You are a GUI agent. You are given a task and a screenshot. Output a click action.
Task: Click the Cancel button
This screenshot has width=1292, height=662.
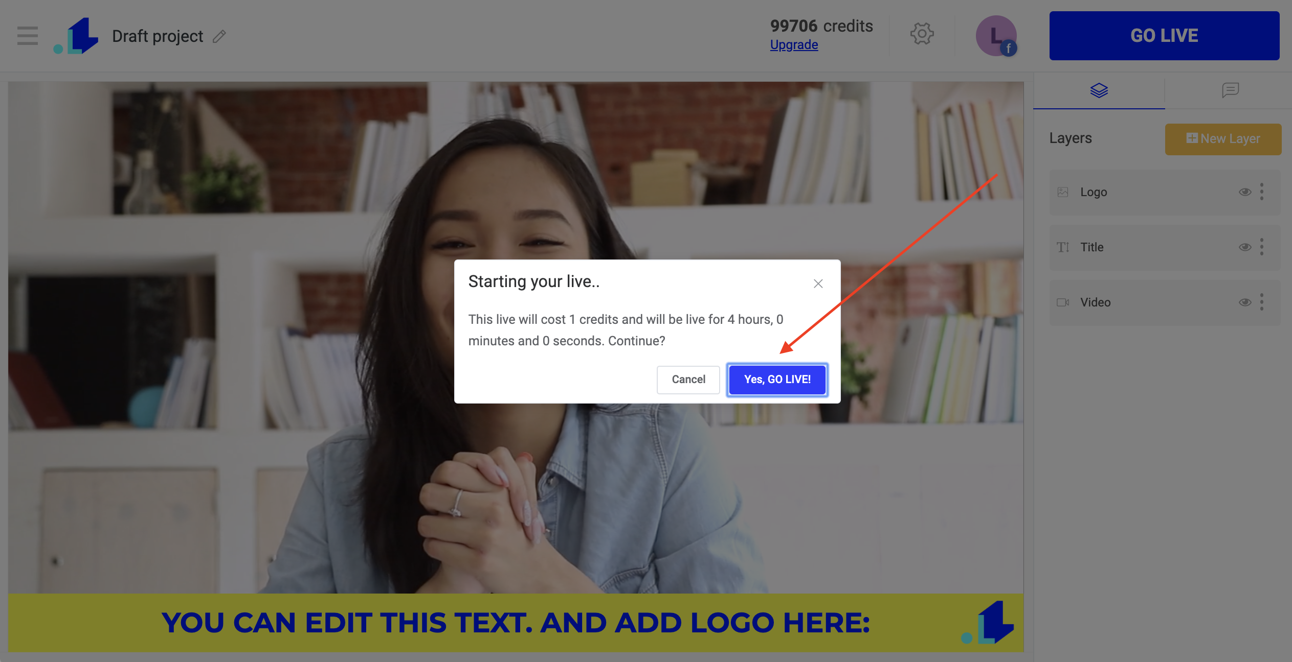pos(688,379)
